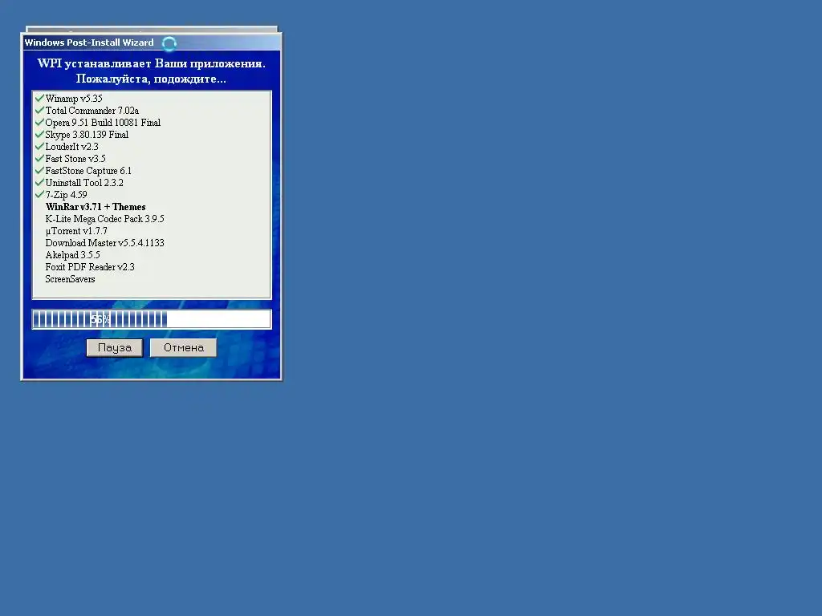Image resolution: width=822 pixels, height=616 pixels.
Task: Select the Fast Stone v3.5 entry
Action: pyautogui.click(x=75, y=159)
